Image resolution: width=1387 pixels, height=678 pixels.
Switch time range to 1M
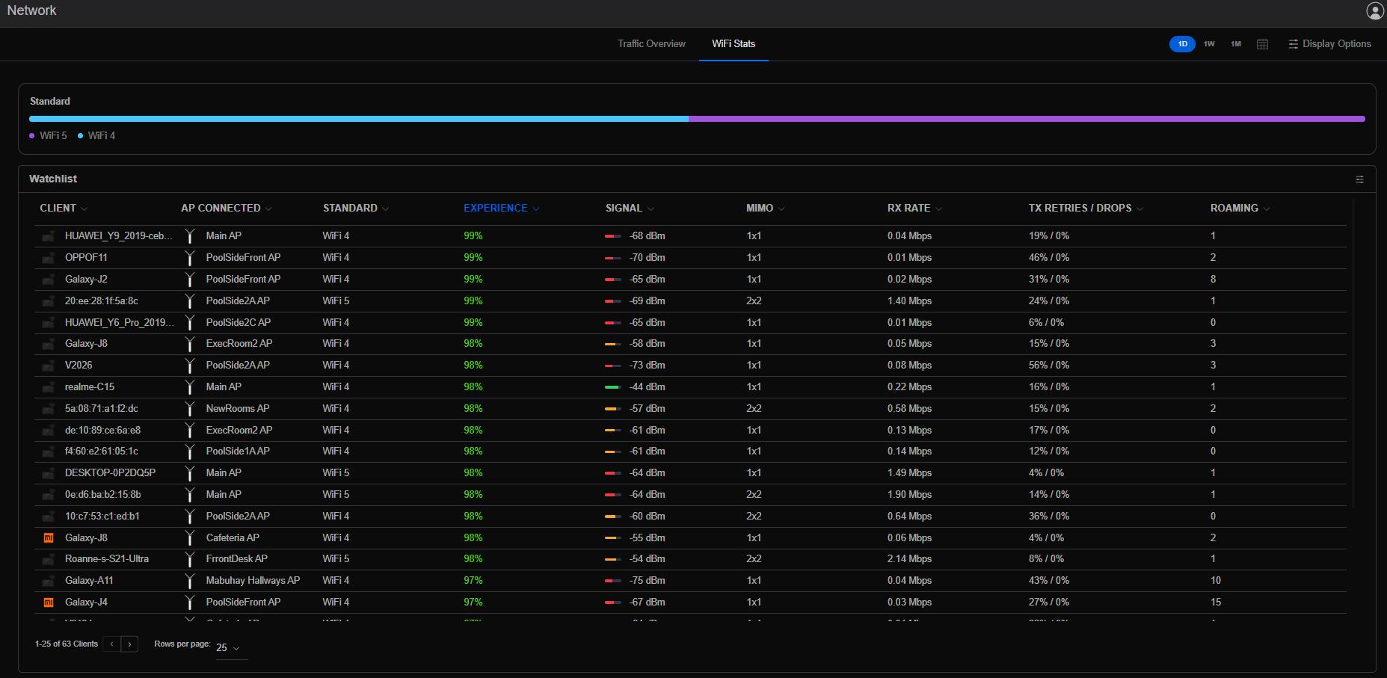(1236, 44)
